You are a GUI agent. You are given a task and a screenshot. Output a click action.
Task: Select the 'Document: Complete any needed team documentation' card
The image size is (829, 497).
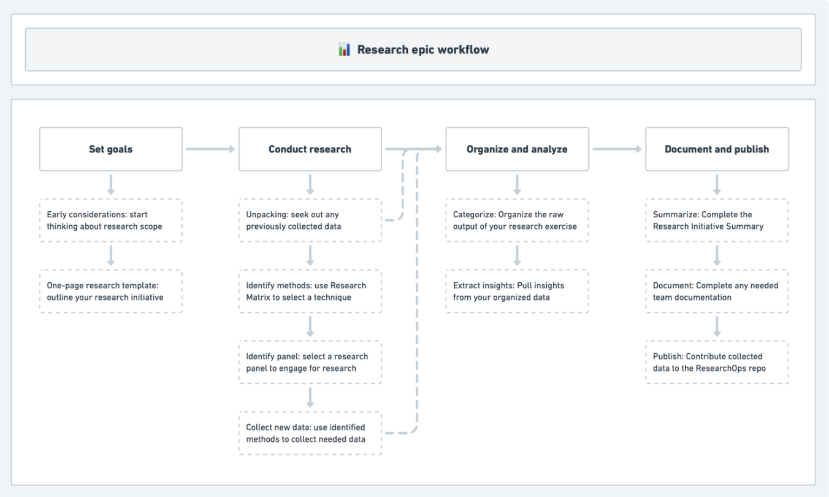click(x=717, y=291)
